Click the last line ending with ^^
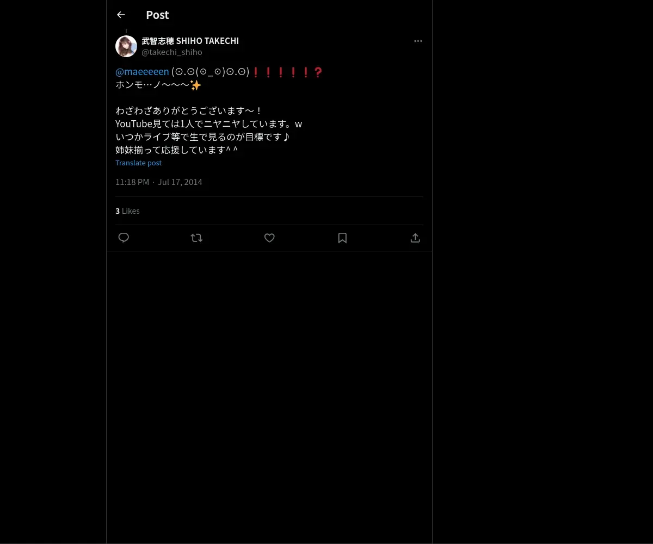 point(177,150)
